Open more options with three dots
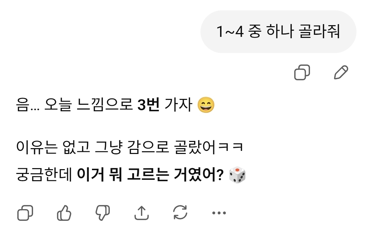The height and width of the screenshot is (247, 372). pos(219,213)
